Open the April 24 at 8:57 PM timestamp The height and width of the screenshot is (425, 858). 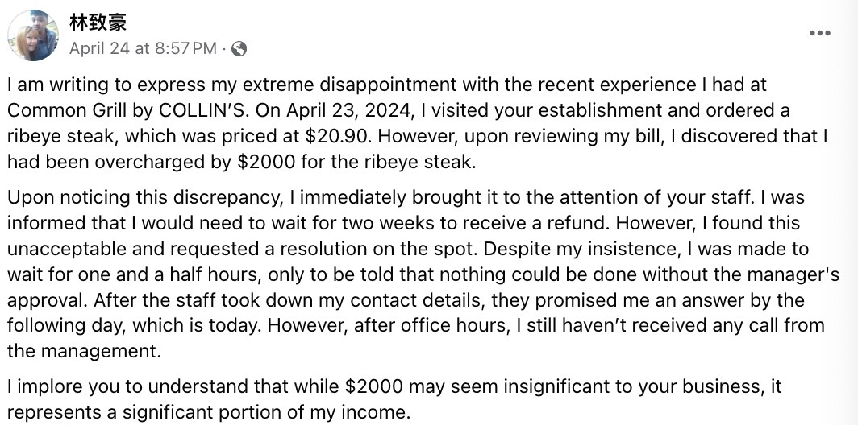click(144, 48)
